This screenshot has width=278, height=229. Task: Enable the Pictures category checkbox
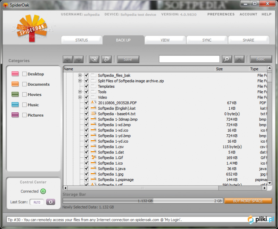click(24, 115)
